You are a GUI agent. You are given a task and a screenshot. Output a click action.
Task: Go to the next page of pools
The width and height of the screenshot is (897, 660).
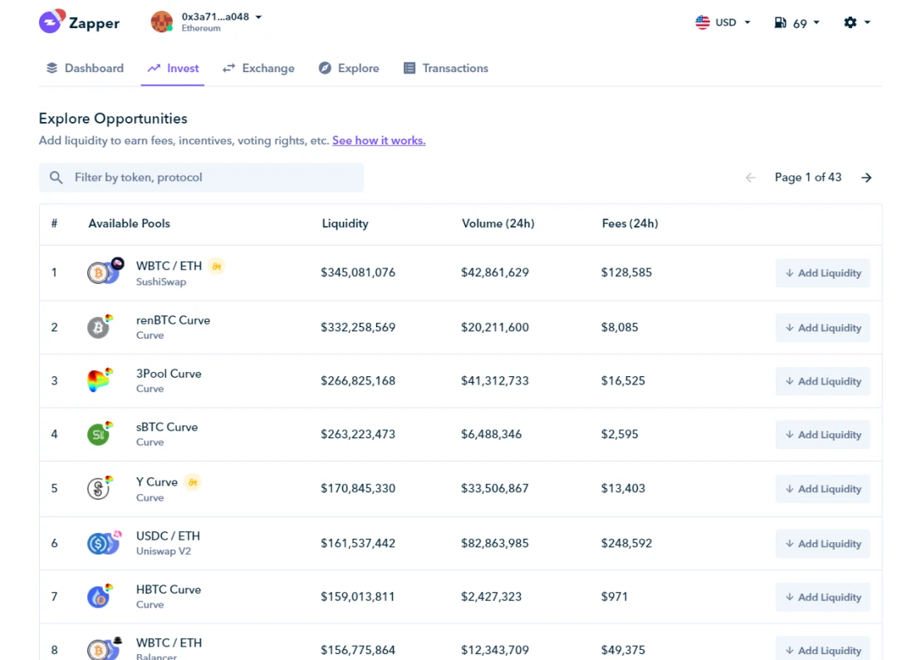(x=866, y=178)
